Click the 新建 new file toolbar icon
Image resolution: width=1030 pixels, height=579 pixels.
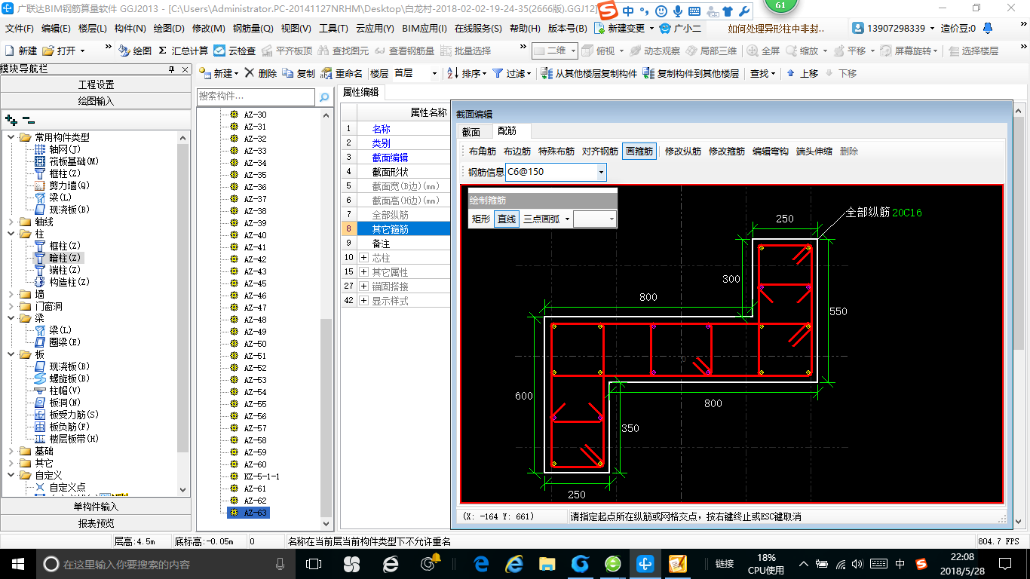point(21,51)
